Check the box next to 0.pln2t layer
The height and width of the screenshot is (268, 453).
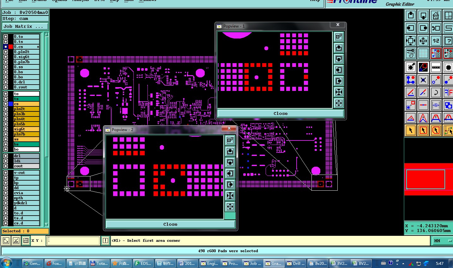pos(6,52)
